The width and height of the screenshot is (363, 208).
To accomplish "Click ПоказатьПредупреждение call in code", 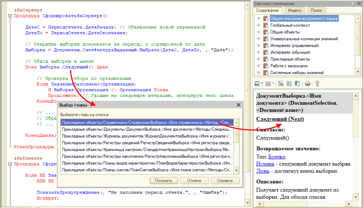I will tap(68, 192).
